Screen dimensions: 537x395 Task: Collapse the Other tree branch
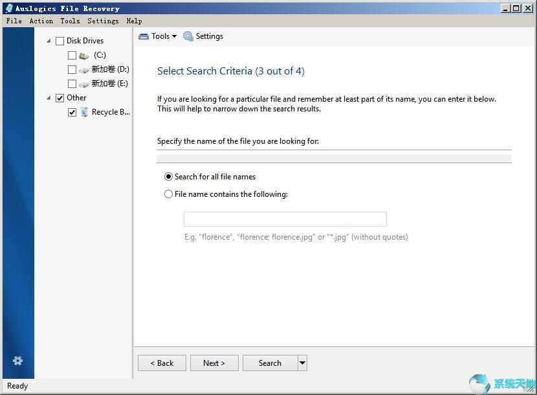pos(49,97)
